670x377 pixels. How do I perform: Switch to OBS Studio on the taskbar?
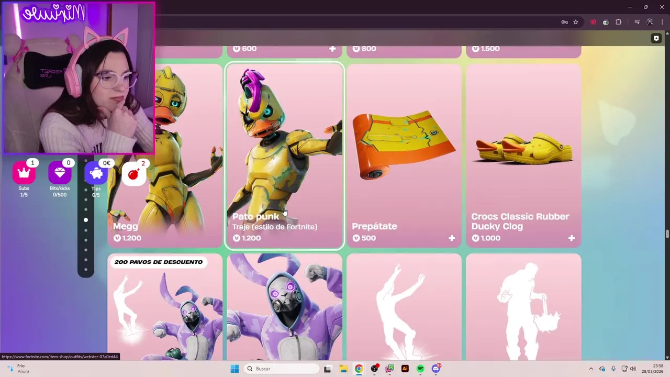click(x=374, y=369)
